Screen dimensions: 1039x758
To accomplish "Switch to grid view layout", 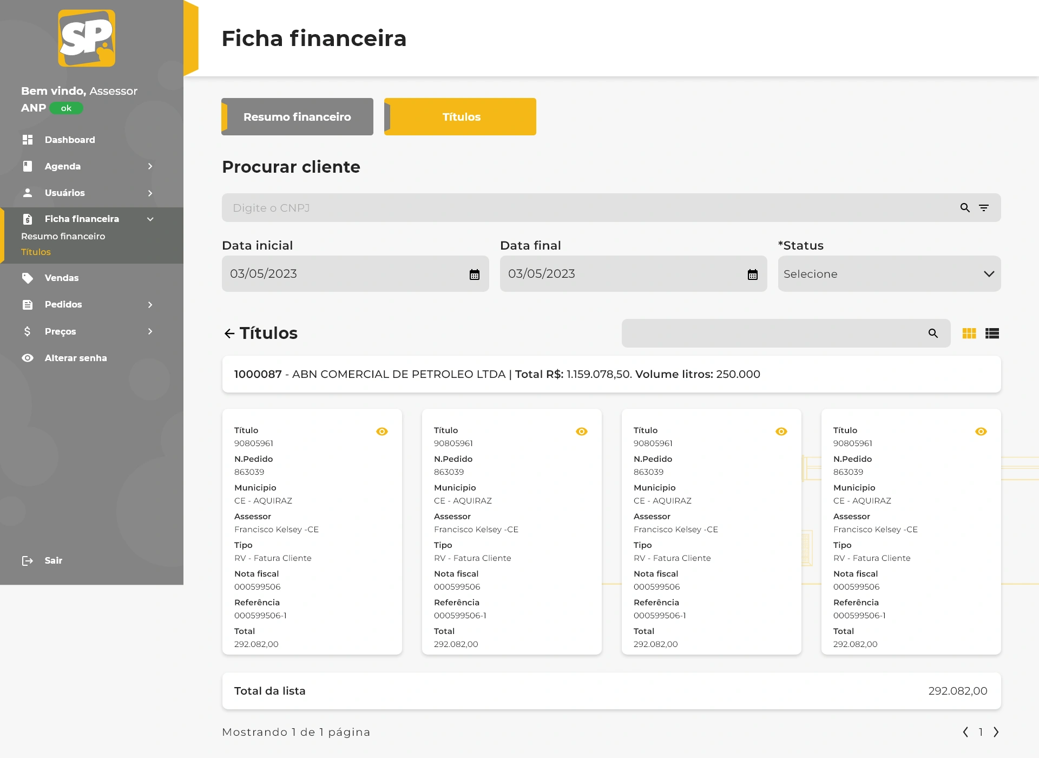I will pos(969,334).
